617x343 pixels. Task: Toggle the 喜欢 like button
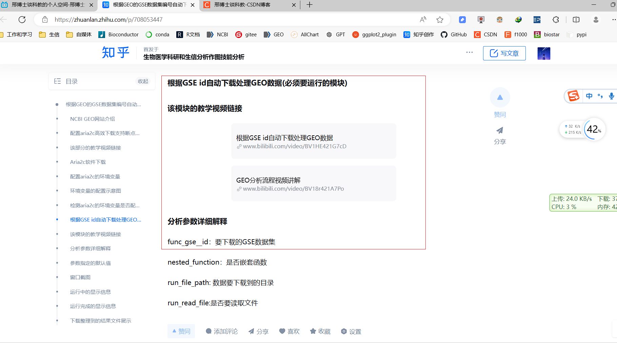289,331
